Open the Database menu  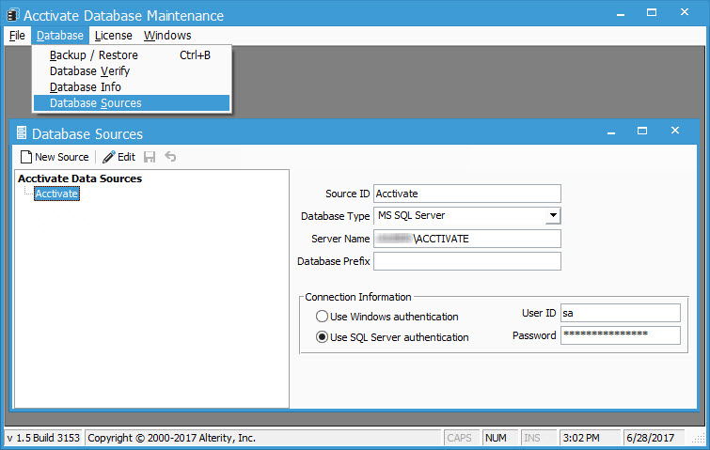coord(60,36)
